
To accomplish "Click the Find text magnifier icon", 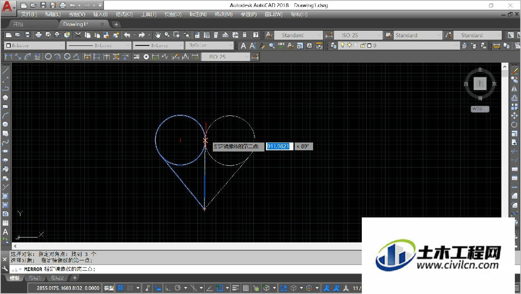I will coord(272,46).
